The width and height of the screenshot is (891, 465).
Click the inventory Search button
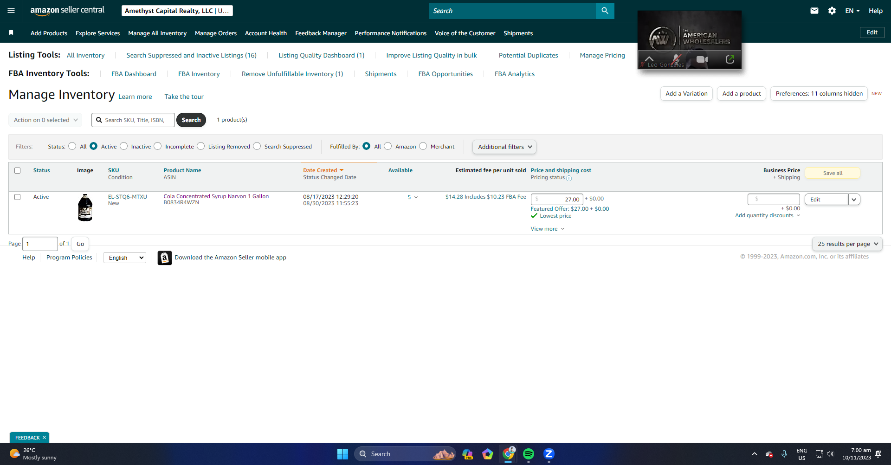(191, 120)
